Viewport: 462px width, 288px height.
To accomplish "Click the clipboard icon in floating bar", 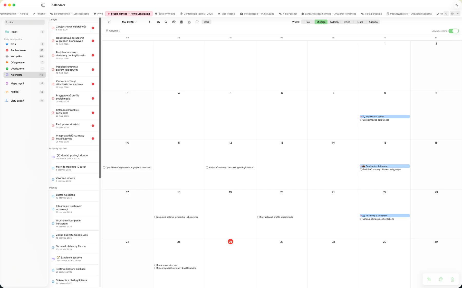I will (452, 279).
